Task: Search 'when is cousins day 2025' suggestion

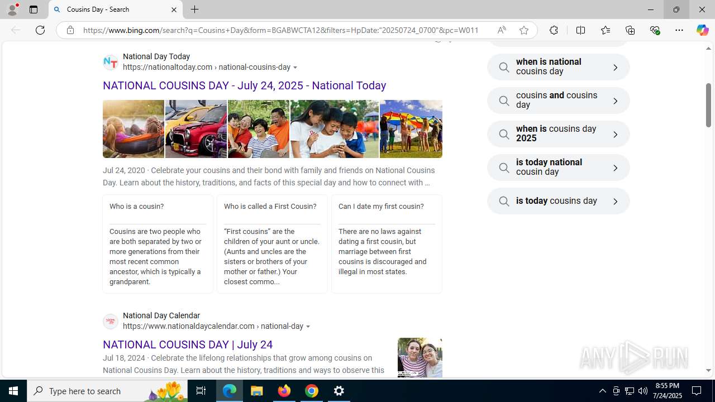Action: 559,134
